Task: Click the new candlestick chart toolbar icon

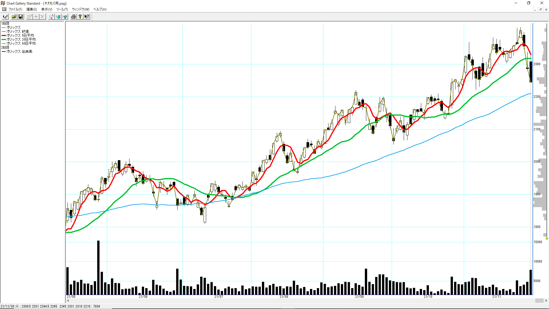Action: (x=5, y=17)
